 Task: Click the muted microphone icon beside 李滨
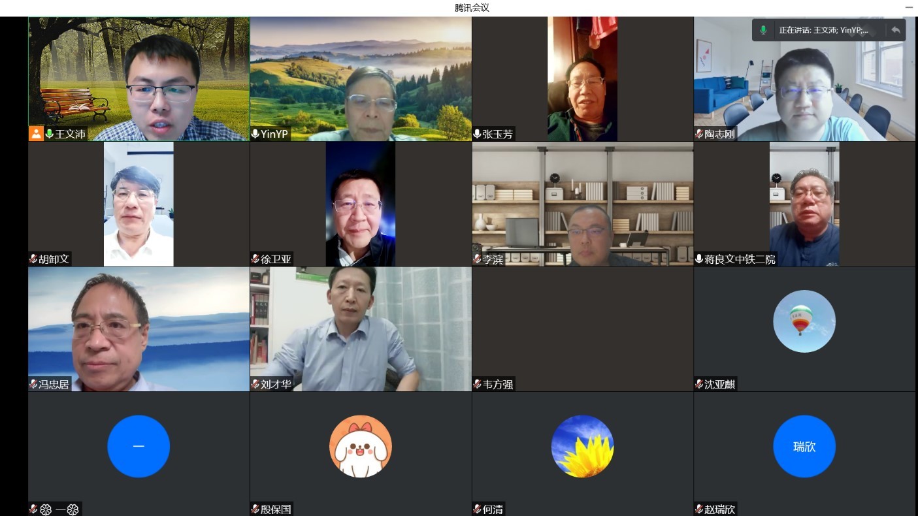pyautogui.click(x=477, y=259)
